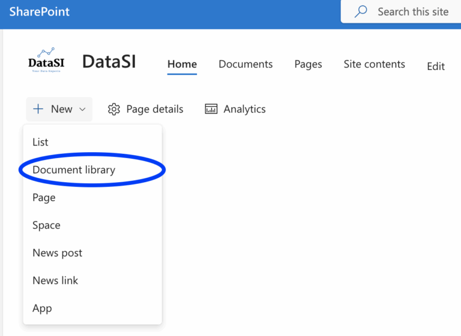The height and width of the screenshot is (336, 461).
Task: Select App from the New menu
Action: pyautogui.click(x=92, y=308)
